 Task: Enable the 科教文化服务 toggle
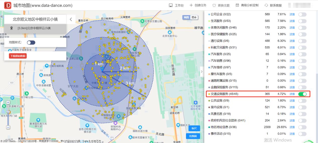click(x=302, y=47)
